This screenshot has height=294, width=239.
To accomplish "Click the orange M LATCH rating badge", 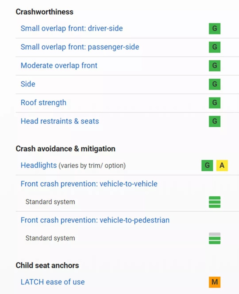I will pyautogui.click(x=215, y=282).
